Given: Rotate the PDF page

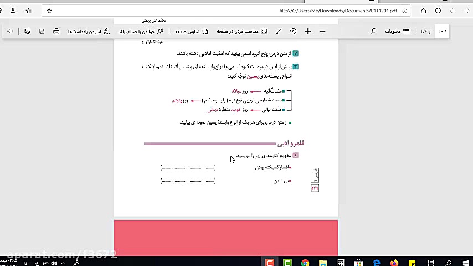Looking at the screenshot, I should pos(293,32).
